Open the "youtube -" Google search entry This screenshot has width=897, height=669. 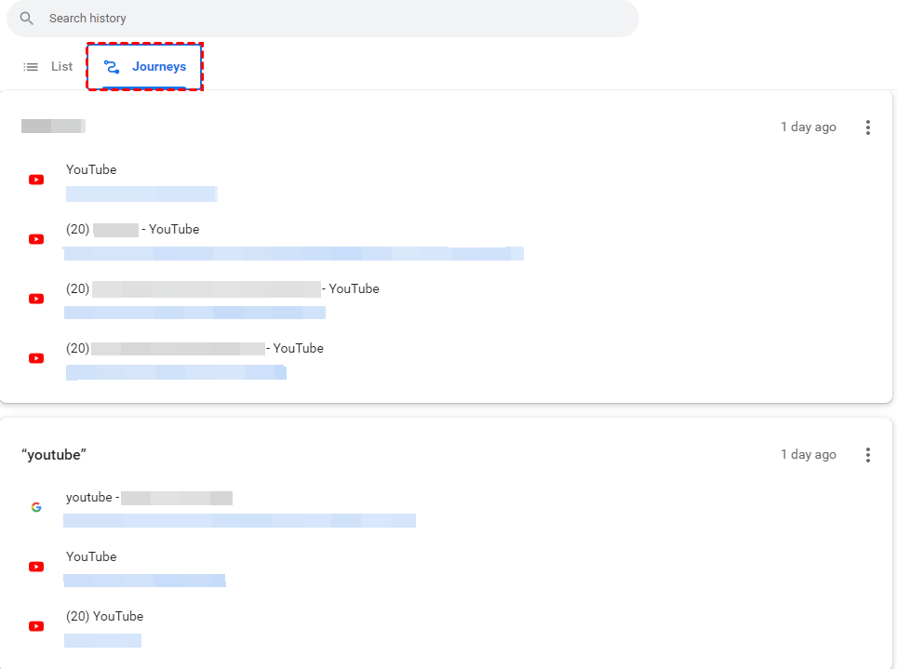point(92,498)
